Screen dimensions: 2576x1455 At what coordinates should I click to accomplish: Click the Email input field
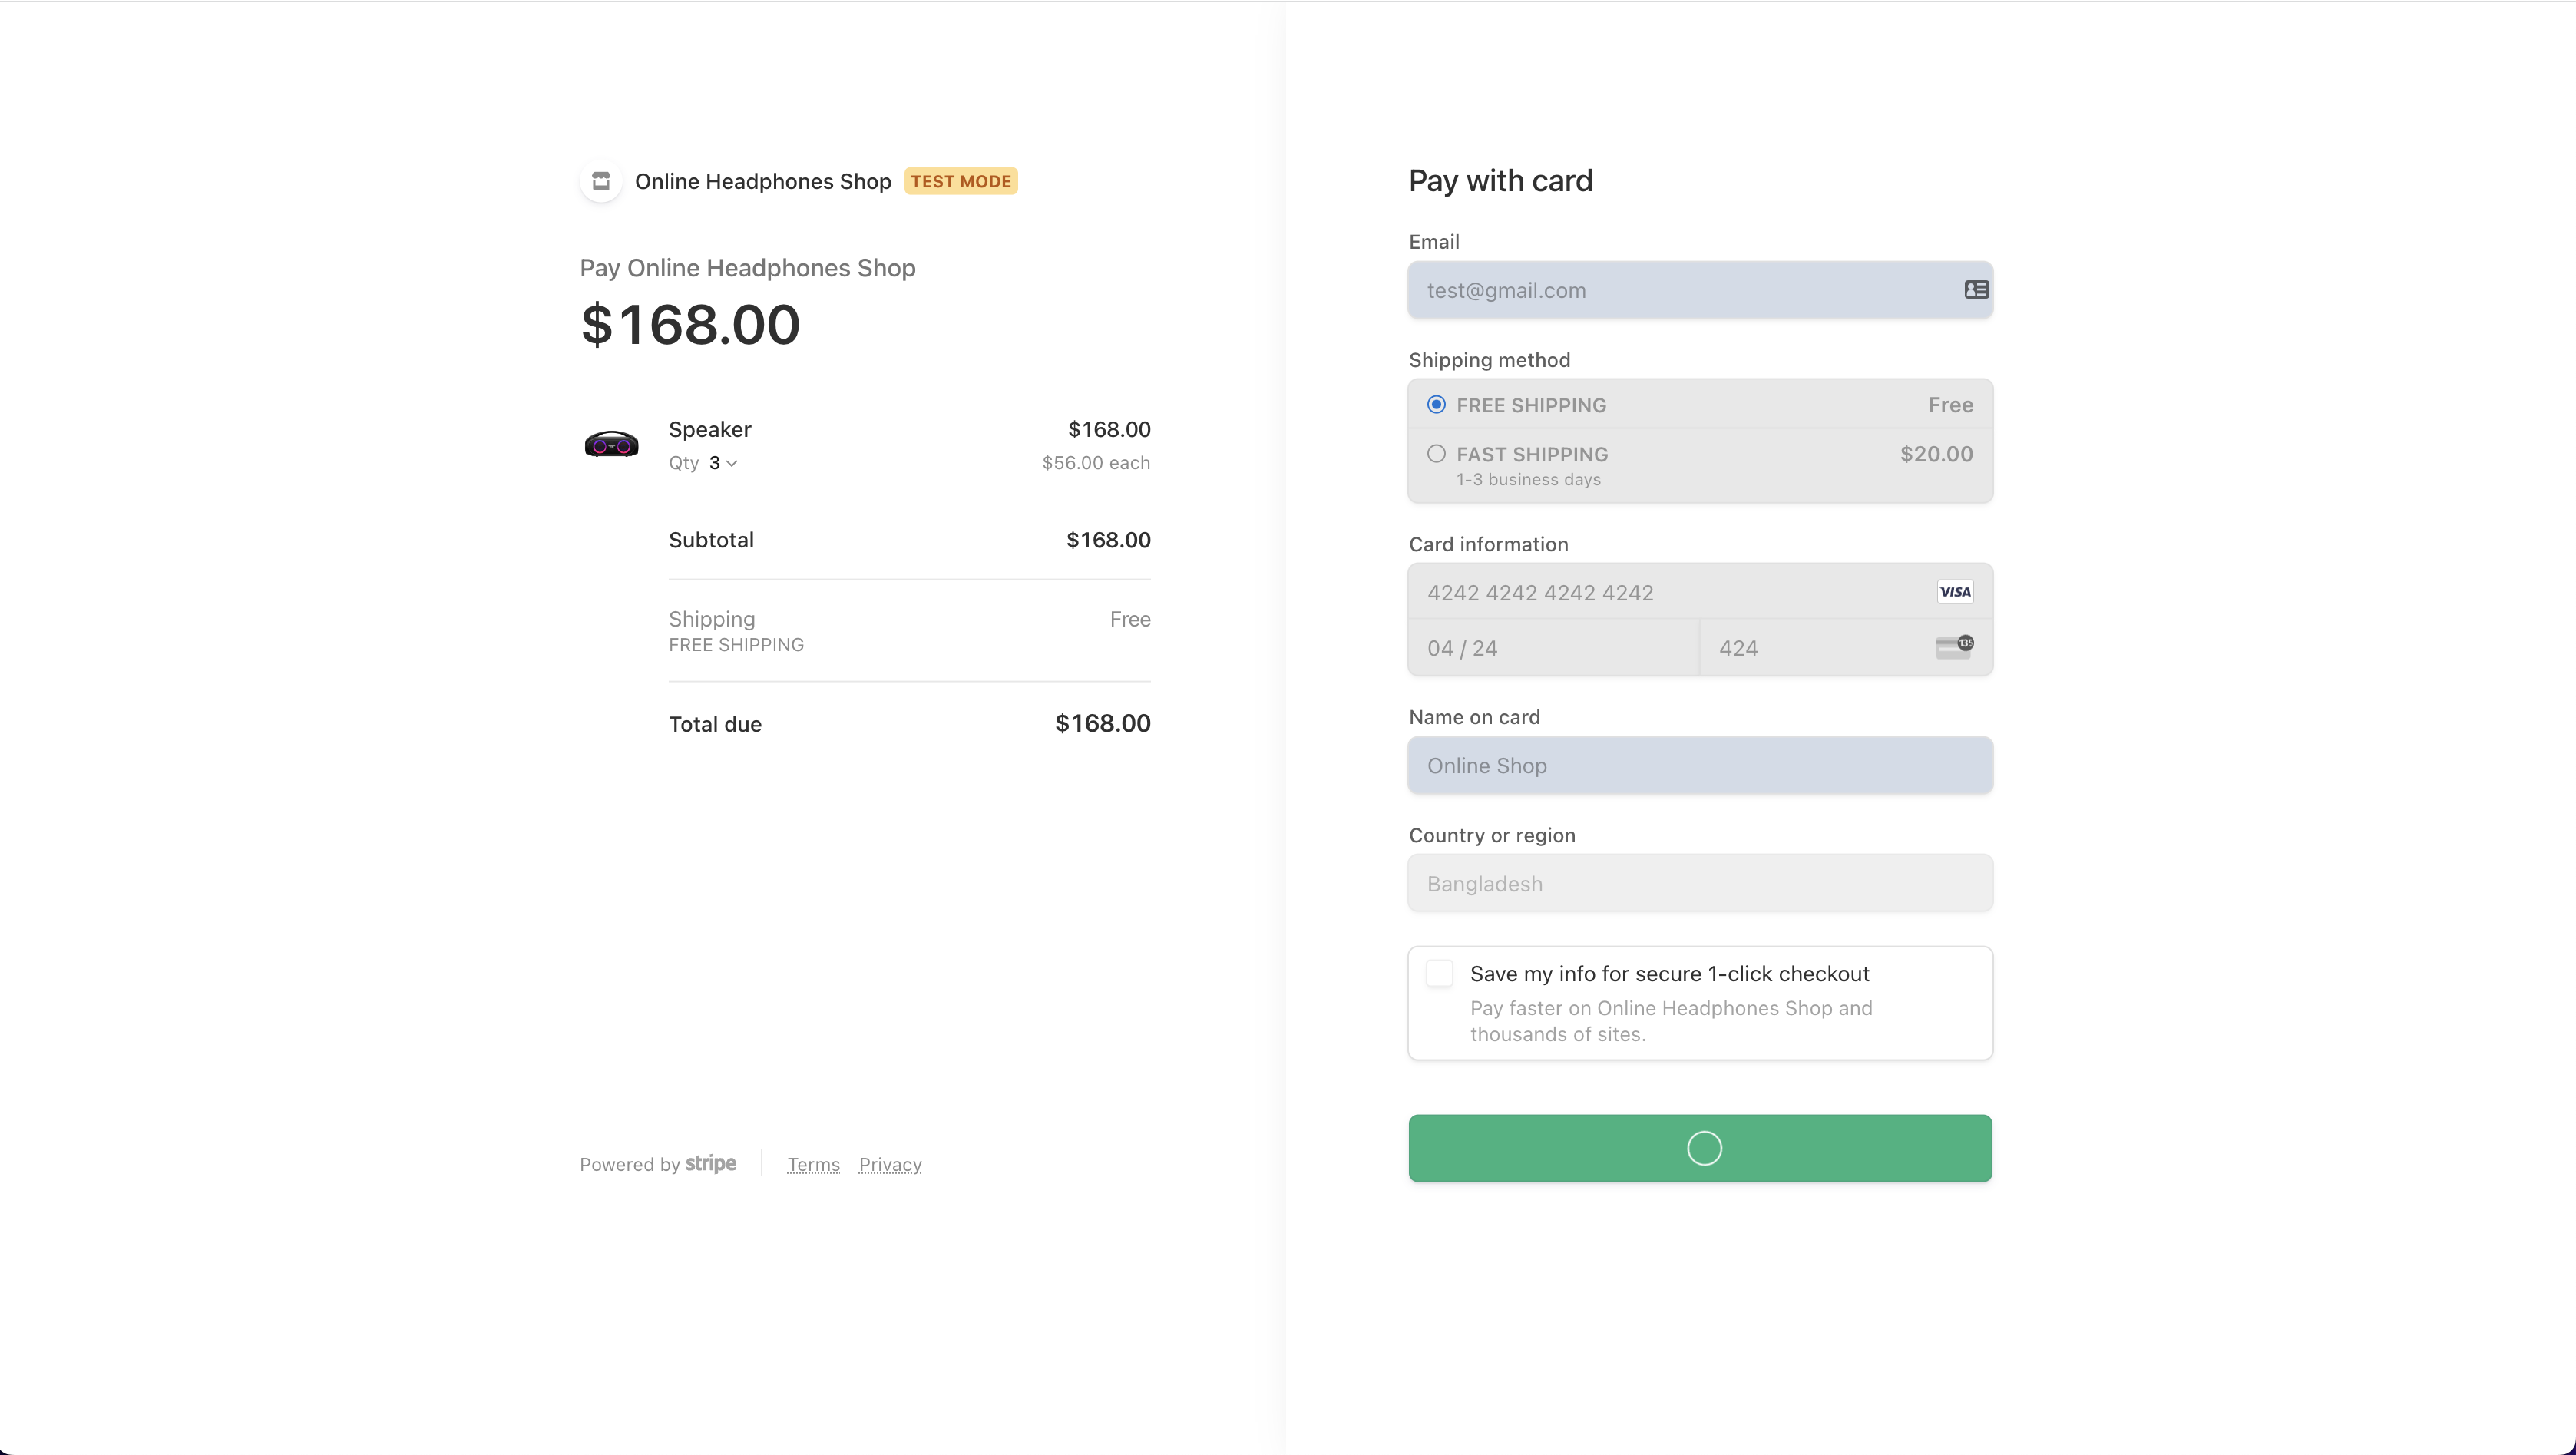(x=1680, y=291)
